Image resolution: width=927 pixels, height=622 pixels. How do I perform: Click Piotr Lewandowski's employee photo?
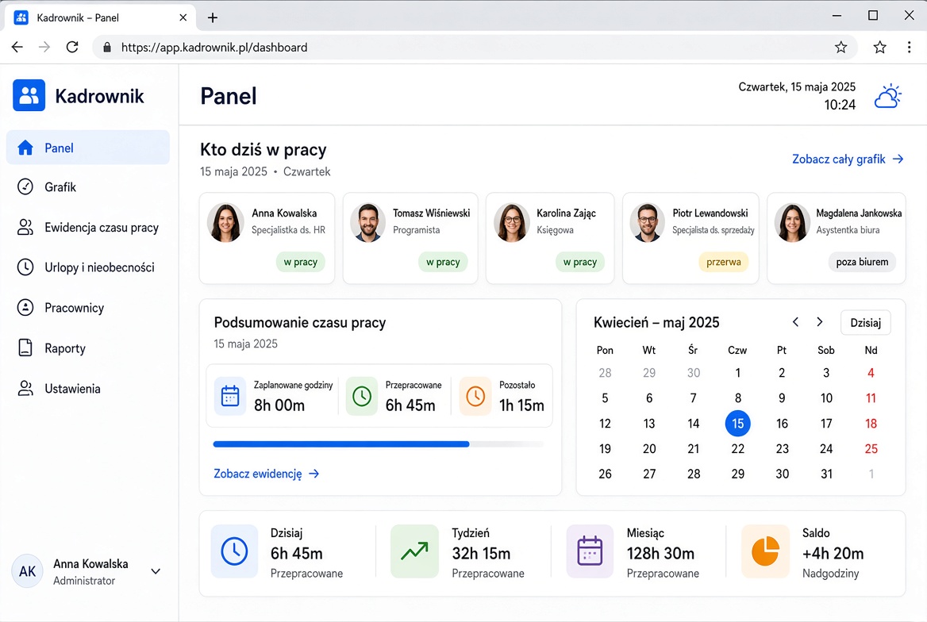[x=648, y=223]
